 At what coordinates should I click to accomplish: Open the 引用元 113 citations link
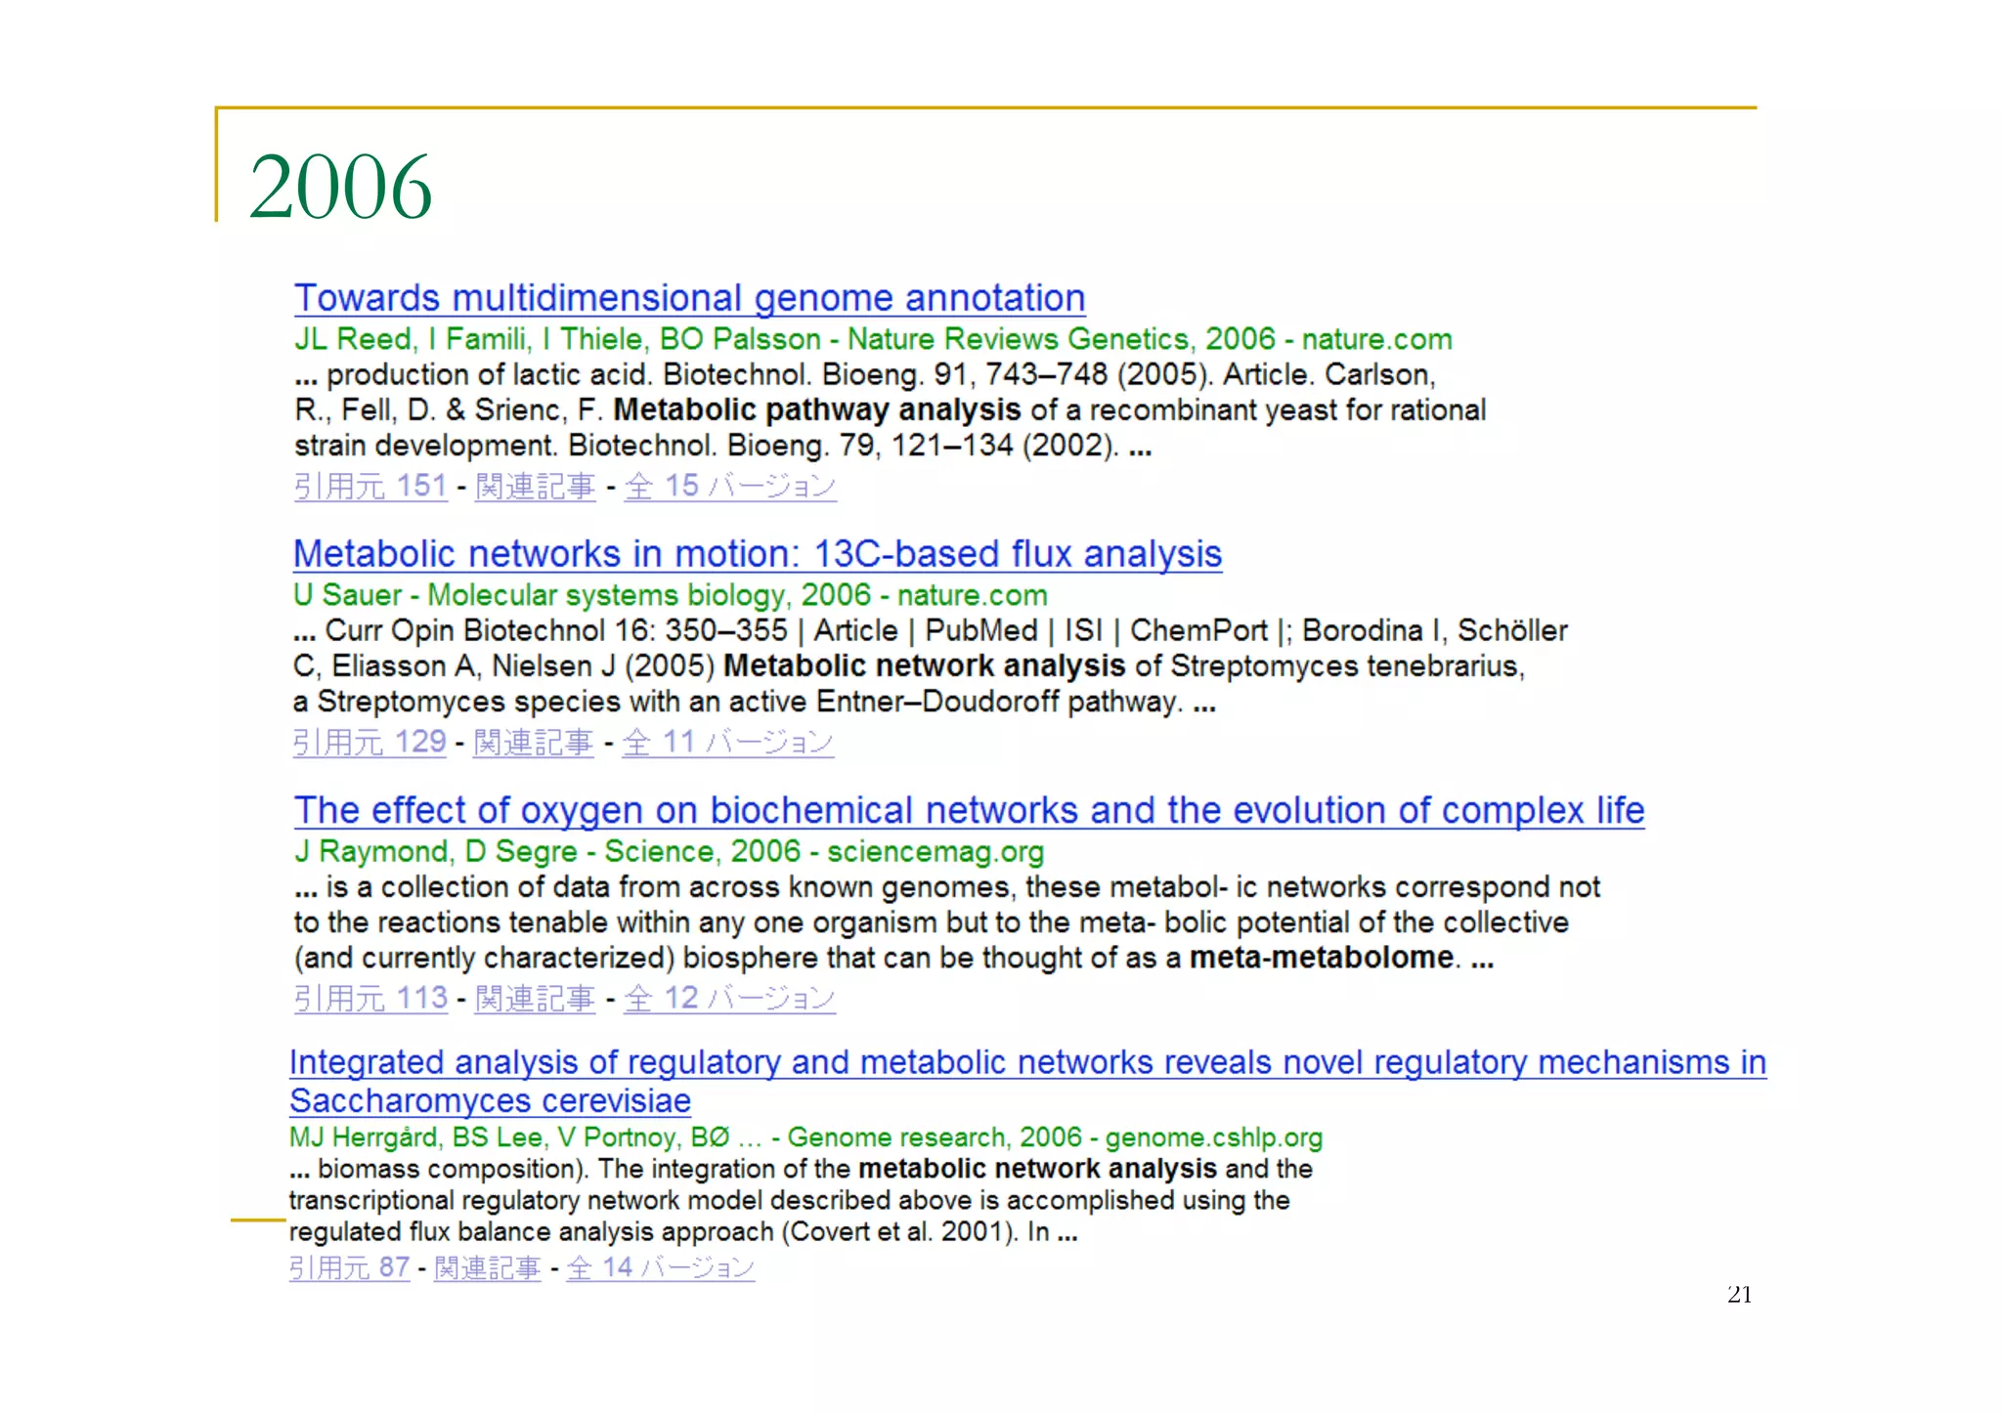370,998
